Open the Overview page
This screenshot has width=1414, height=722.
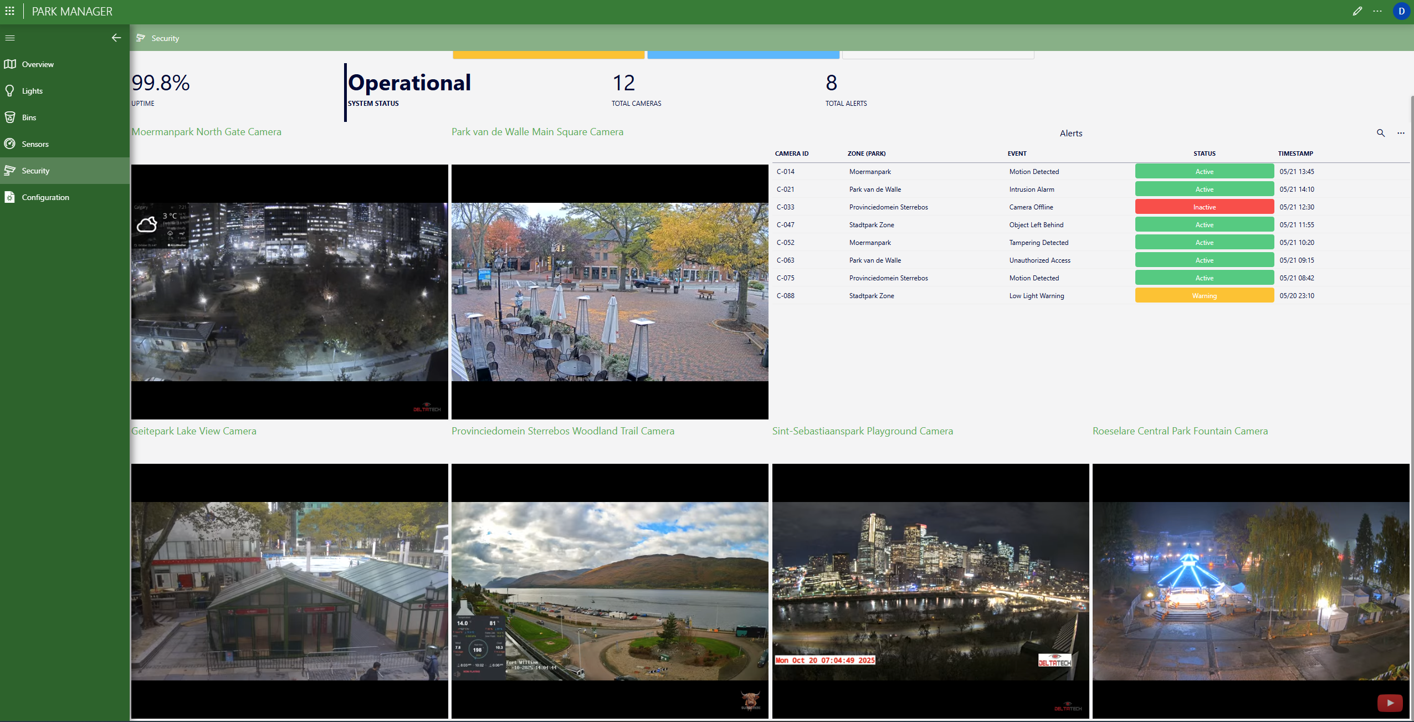[38, 64]
